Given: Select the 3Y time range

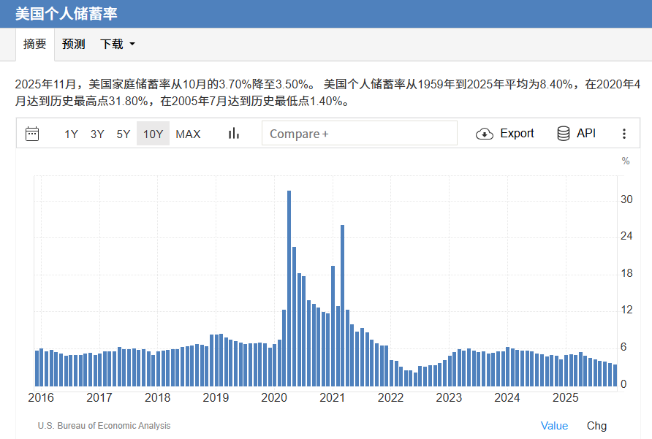Looking at the screenshot, I should click(x=96, y=134).
